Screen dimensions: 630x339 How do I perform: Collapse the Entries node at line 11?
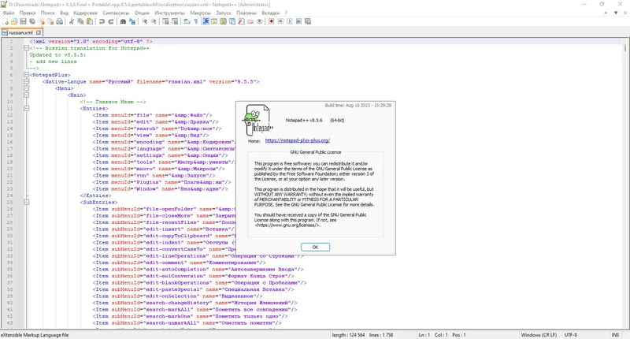point(26,108)
